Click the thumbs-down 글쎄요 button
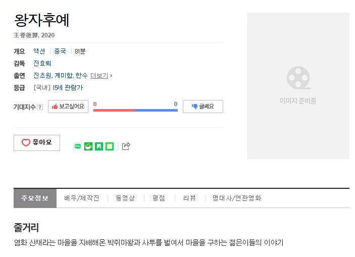The image size is (355, 257). point(203,107)
